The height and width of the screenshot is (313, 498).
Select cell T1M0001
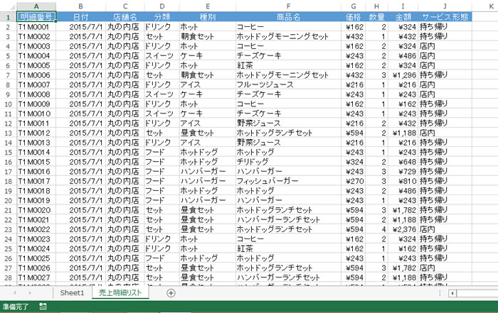(36, 27)
